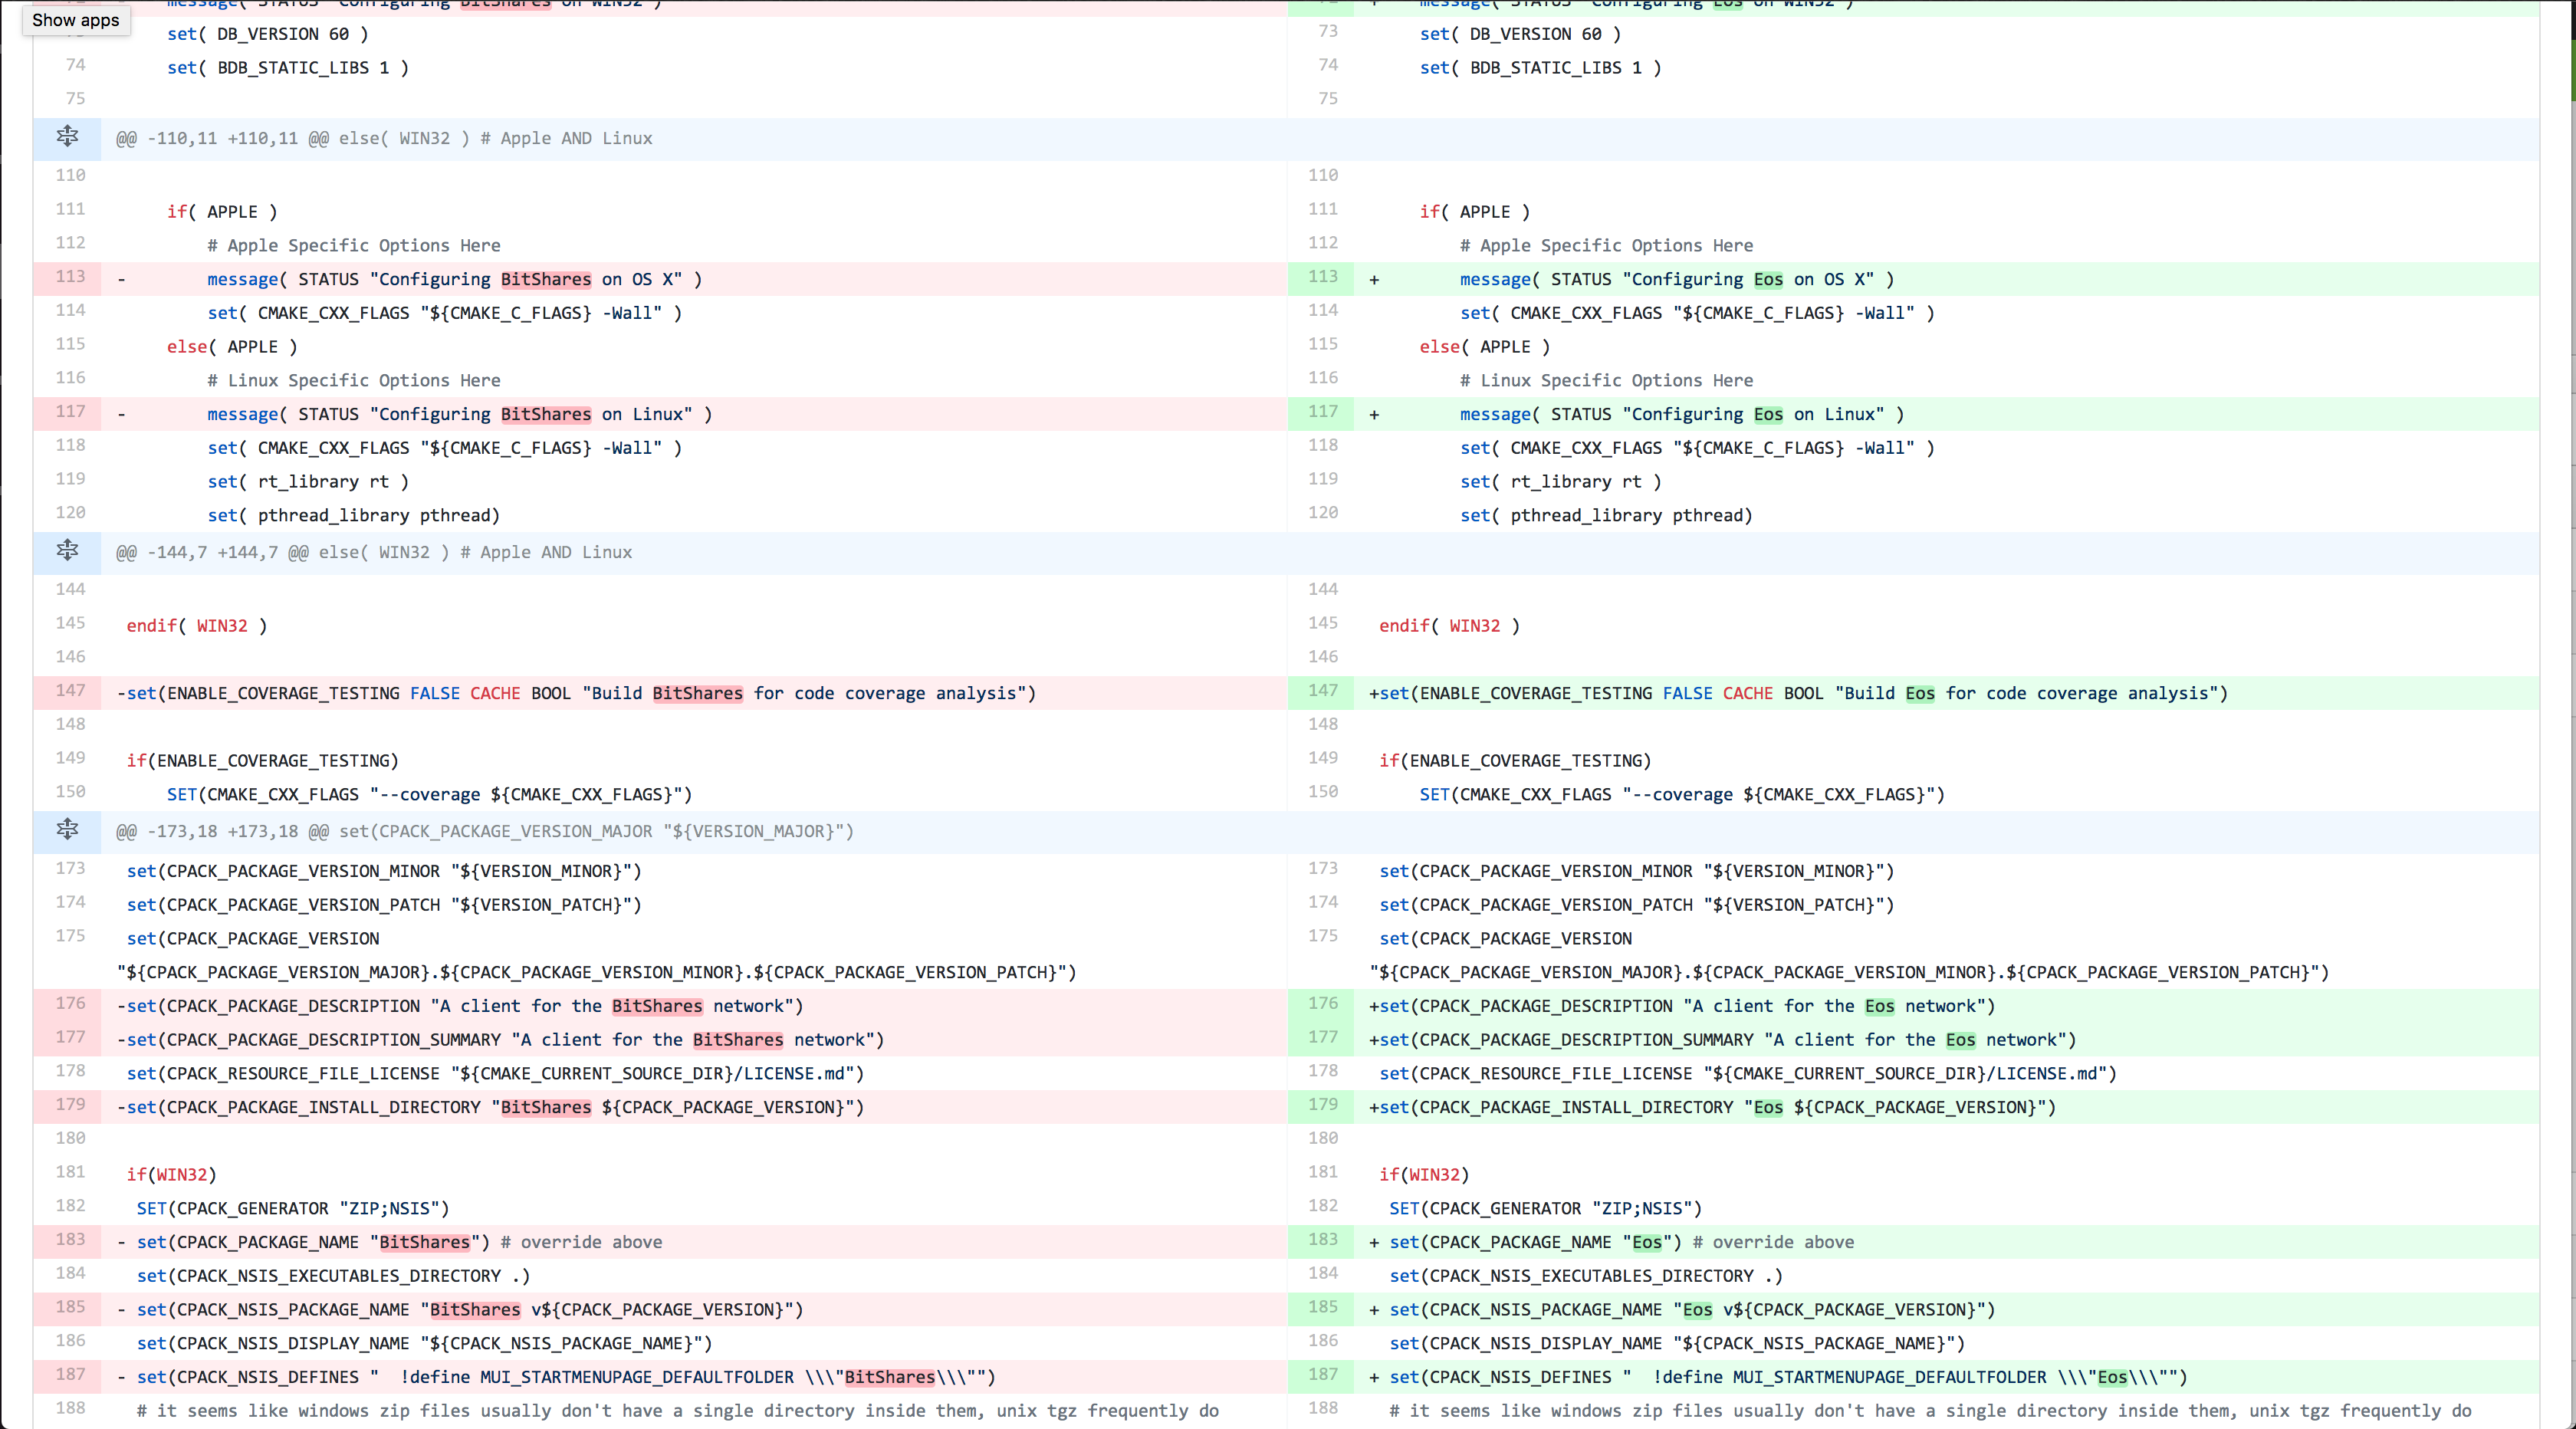Expand hidden lines above line 173
Viewport: 2576px width, 1429px height.
coord(67,830)
